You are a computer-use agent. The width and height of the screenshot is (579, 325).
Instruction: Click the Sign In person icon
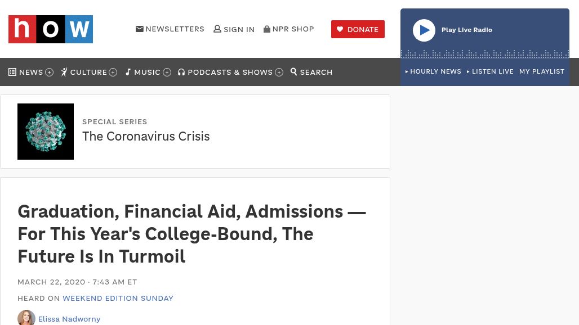(217, 29)
